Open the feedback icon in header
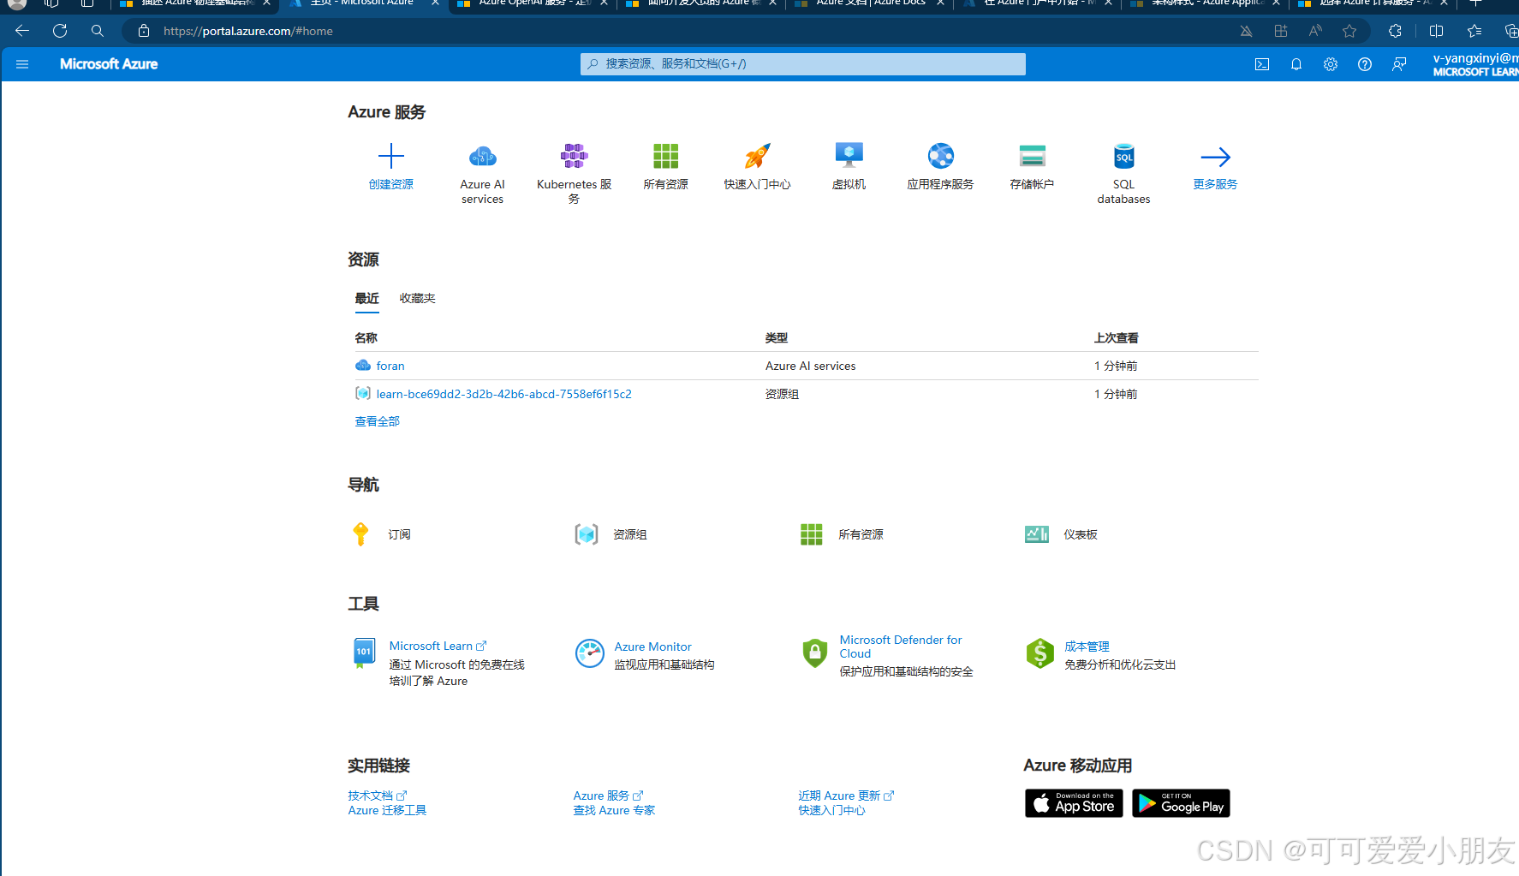The image size is (1519, 876). click(1399, 64)
